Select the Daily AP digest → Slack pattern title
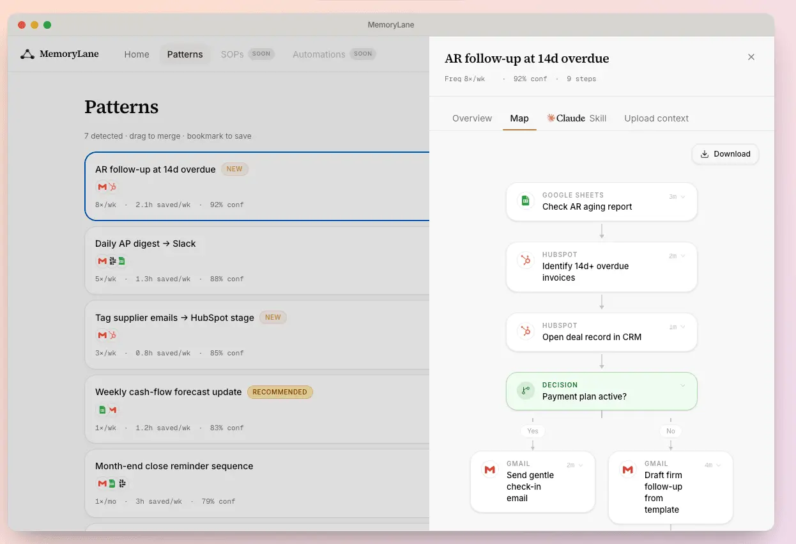Viewport: 796px width, 544px height. [146, 244]
